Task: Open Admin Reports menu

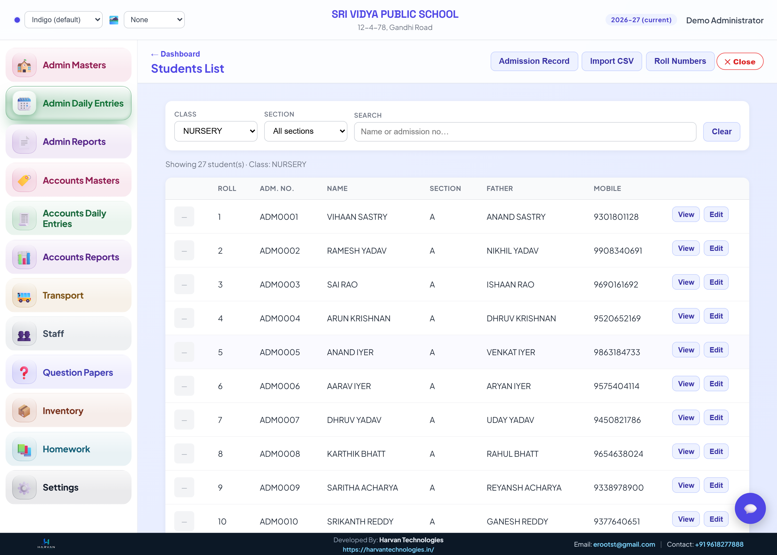Action: point(69,142)
